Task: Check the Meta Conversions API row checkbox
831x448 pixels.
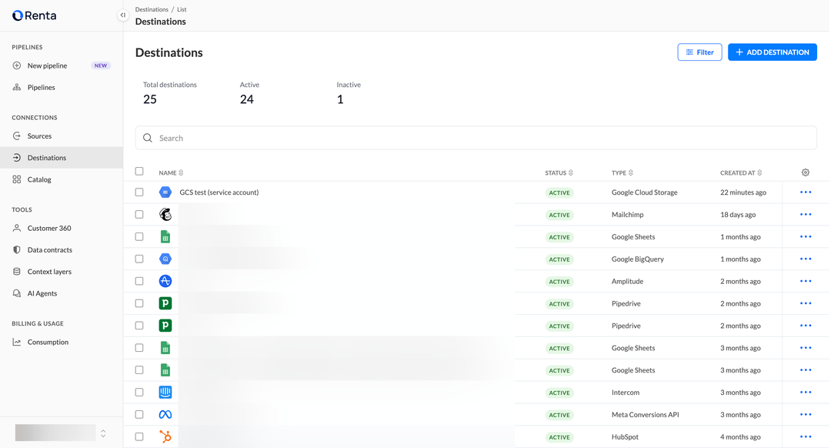Action: [x=139, y=415]
